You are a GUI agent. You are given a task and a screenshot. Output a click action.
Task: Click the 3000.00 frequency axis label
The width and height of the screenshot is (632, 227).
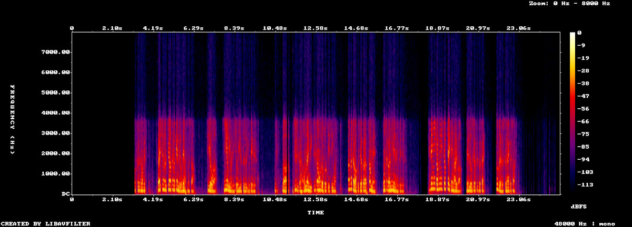(x=56, y=133)
